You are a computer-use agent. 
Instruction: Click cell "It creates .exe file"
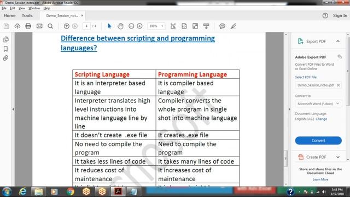[x=197, y=135]
